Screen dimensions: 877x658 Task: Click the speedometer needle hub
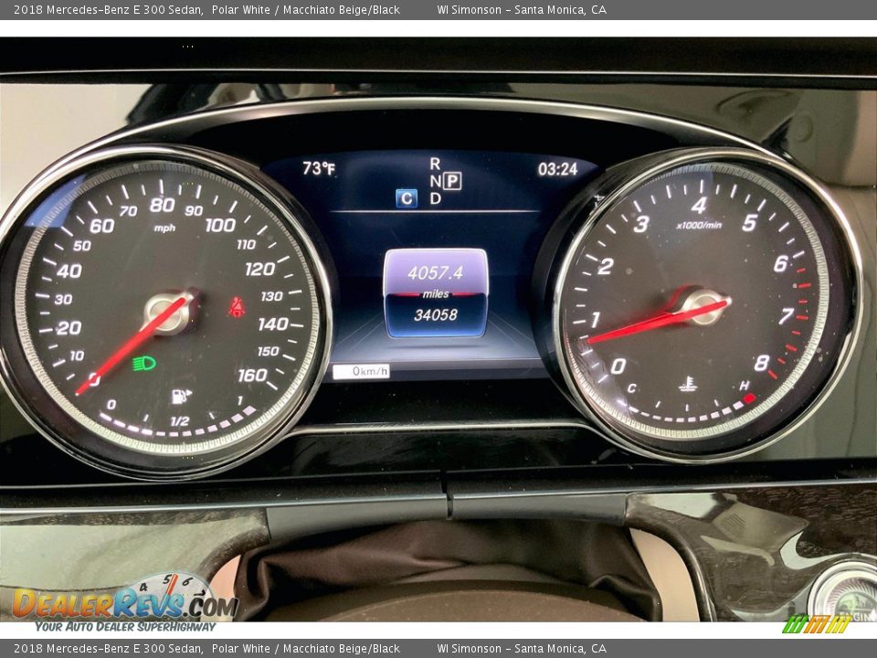pos(168,313)
